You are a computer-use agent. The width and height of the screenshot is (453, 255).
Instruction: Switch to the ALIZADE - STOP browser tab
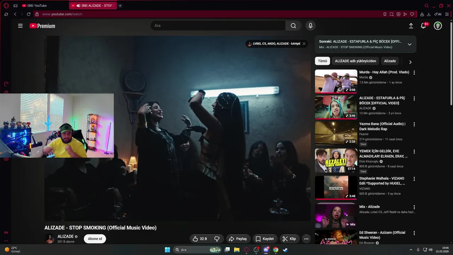pyautogui.click(x=93, y=6)
